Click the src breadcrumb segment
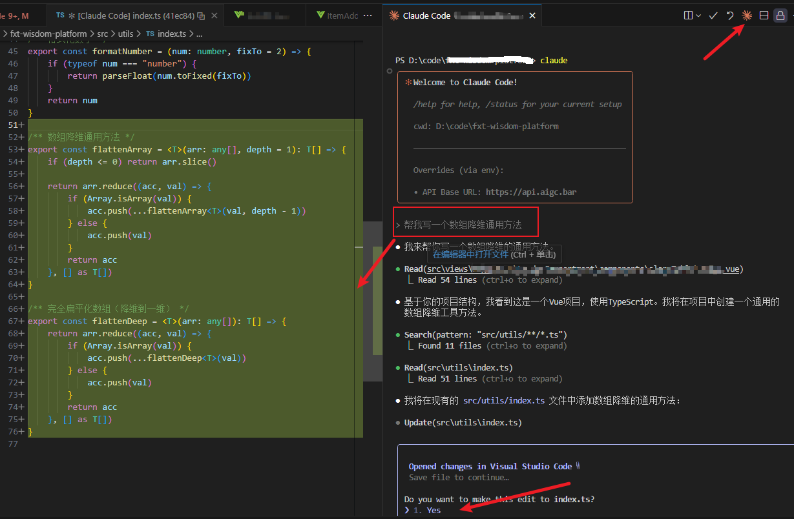Screen dimensions: 794x519 (x=103, y=34)
